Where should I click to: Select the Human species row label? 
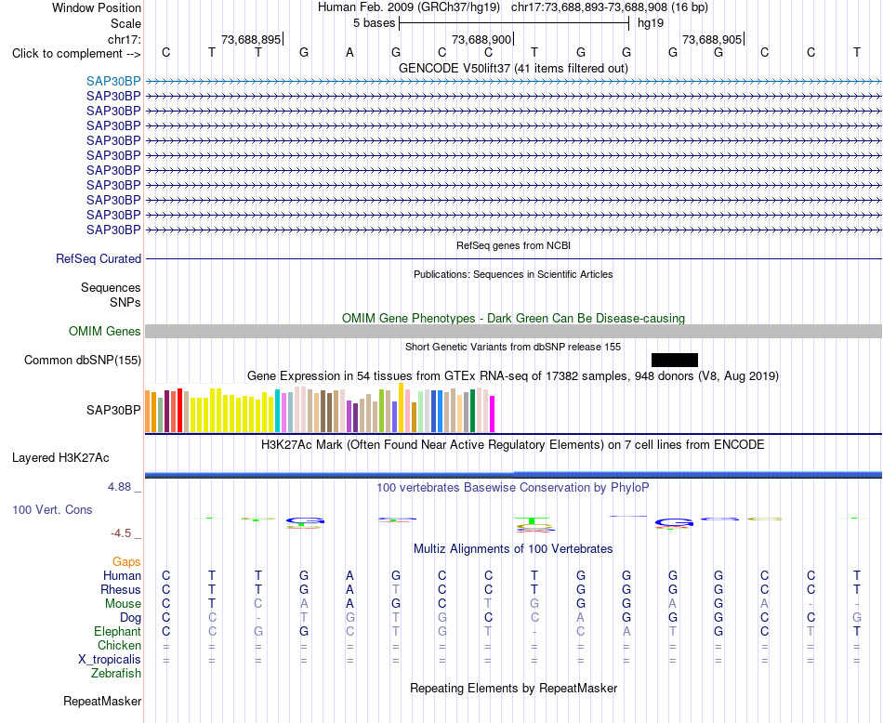122,575
